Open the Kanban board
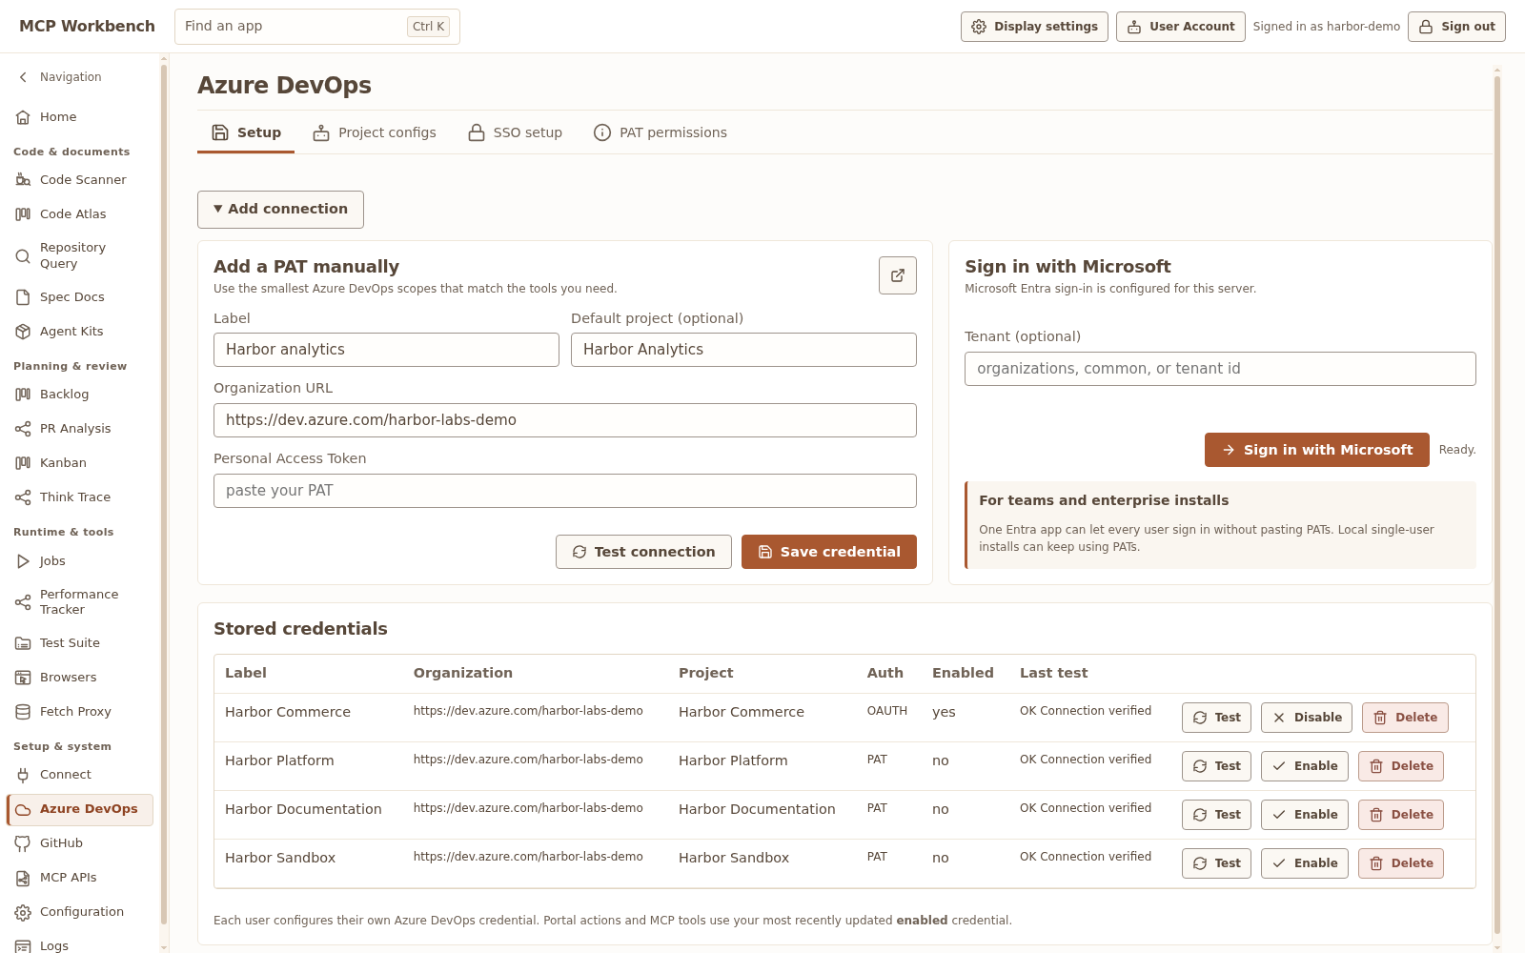1525x953 pixels. click(x=80, y=463)
